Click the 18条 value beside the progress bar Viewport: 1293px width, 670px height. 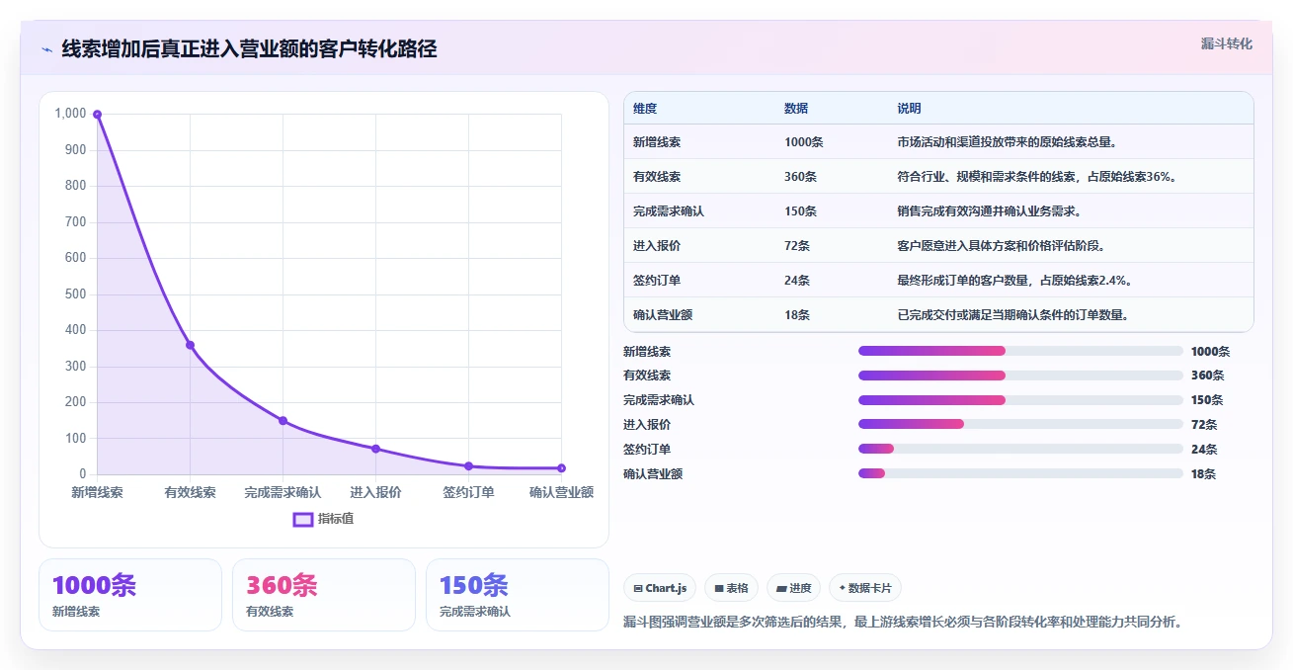click(x=1204, y=474)
